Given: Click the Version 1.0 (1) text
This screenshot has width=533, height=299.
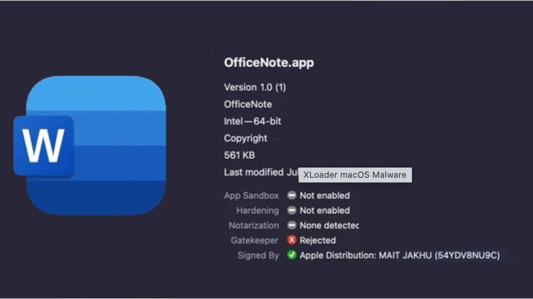Looking at the screenshot, I should pos(255,87).
